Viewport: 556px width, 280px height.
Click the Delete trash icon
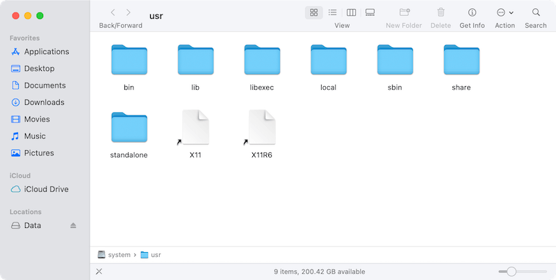pos(441,13)
